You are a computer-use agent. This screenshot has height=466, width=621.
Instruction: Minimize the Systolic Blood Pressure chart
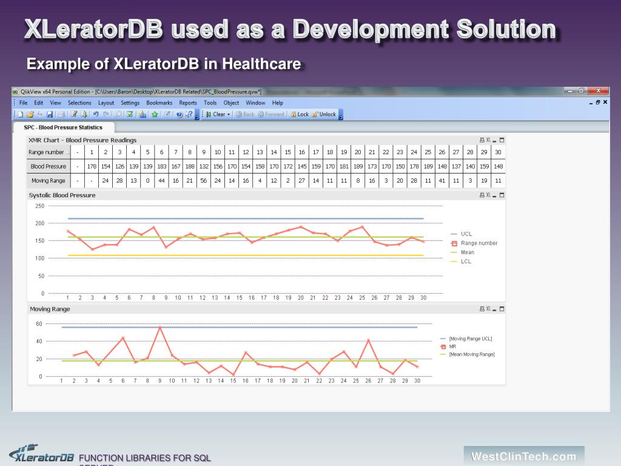495,195
